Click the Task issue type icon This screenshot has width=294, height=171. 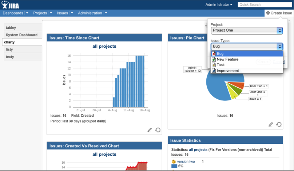point(214,65)
